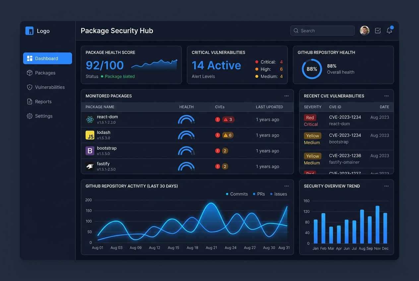Click the bootstrap CVE count badge 2
Screen dimensions: 419x281
[225, 151]
